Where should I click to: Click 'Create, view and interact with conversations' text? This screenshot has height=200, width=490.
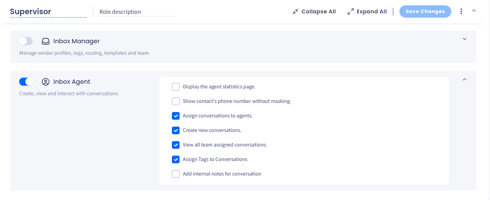coord(69,94)
